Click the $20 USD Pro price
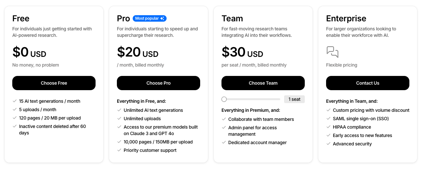 pyautogui.click(x=138, y=52)
